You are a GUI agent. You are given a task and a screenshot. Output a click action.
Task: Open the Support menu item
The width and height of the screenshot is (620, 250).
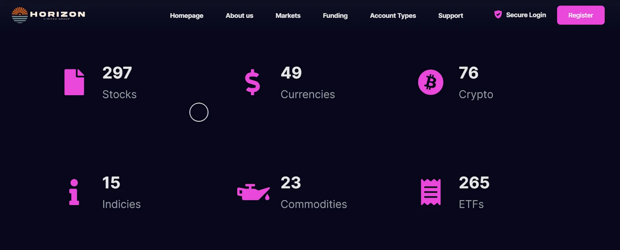pos(451,15)
